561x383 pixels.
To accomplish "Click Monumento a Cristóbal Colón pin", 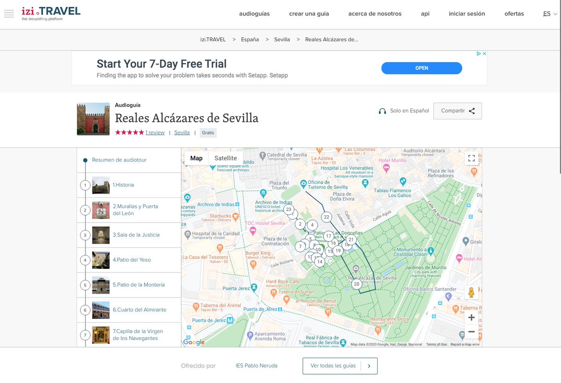I will coord(431,252).
